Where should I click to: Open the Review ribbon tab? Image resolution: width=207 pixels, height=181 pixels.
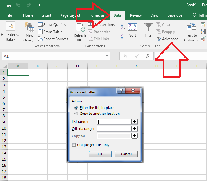coord(136,15)
